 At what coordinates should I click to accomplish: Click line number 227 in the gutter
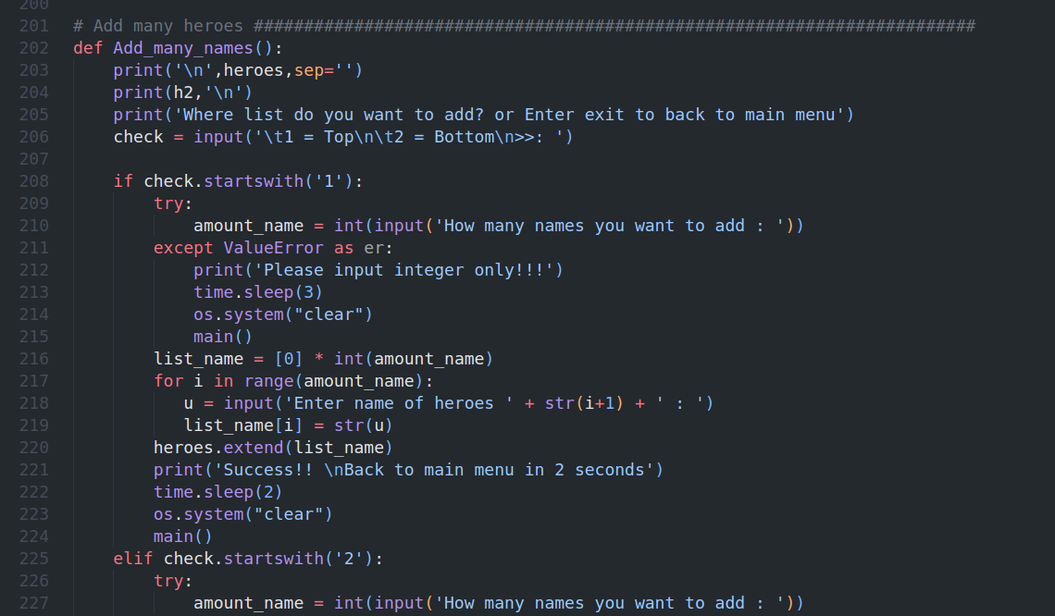(34, 603)
